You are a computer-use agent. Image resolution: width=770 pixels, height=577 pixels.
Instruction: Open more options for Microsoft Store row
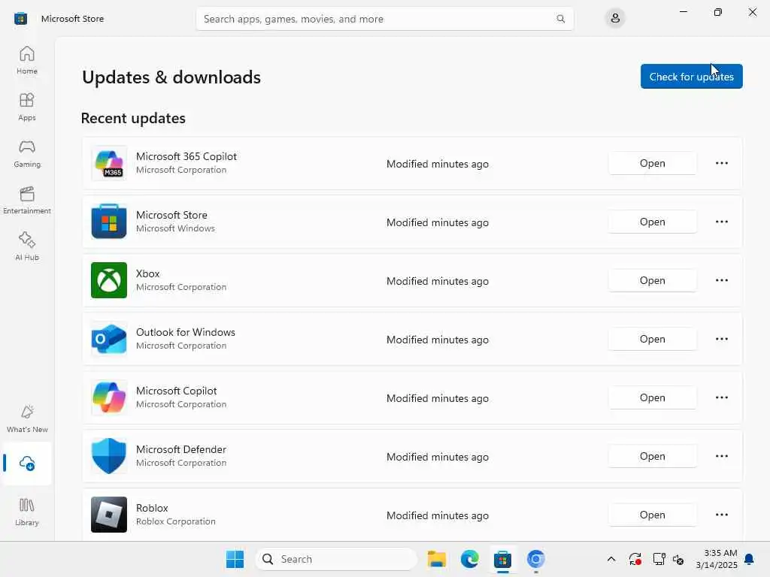click(x=721, y=222)
